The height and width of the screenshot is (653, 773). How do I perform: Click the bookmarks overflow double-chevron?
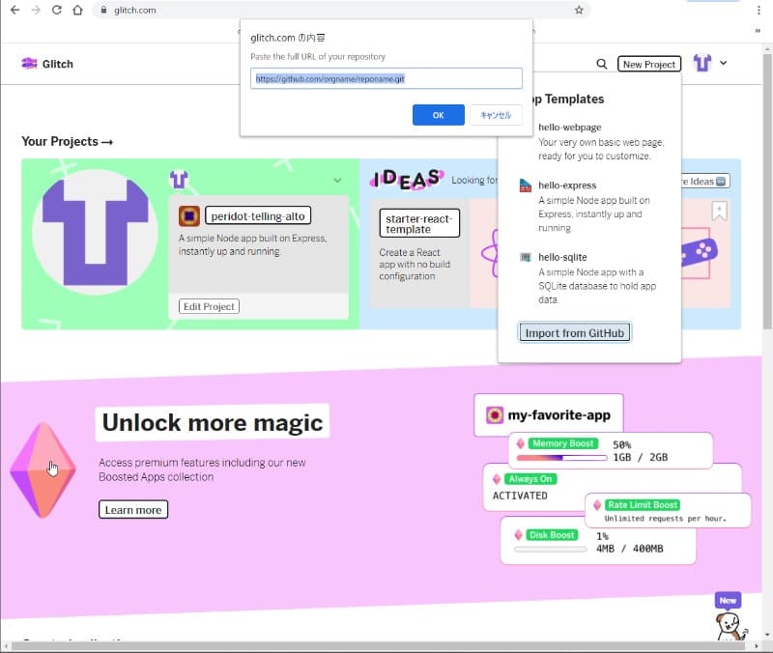point(758,31)
